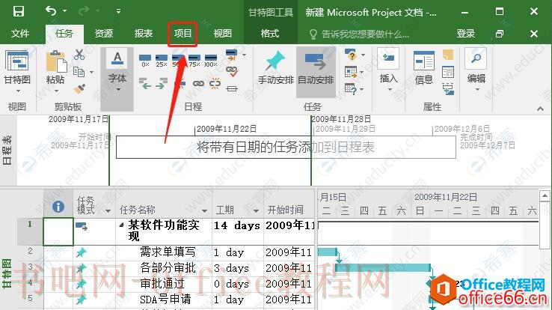Click the 14 days duration cell
Image resolution: width=552 pixels, height=310 pixels.
coord(238,231)
